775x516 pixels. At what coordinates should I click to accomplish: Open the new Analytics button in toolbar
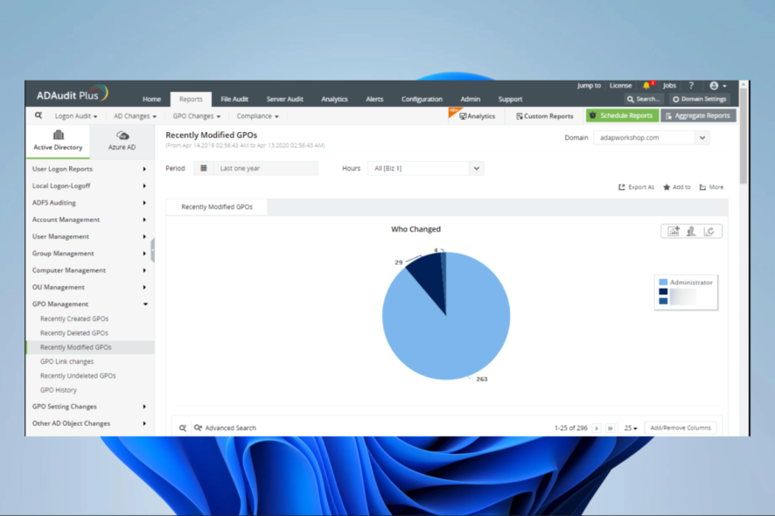pyautogui.click(x=477, y=116)
